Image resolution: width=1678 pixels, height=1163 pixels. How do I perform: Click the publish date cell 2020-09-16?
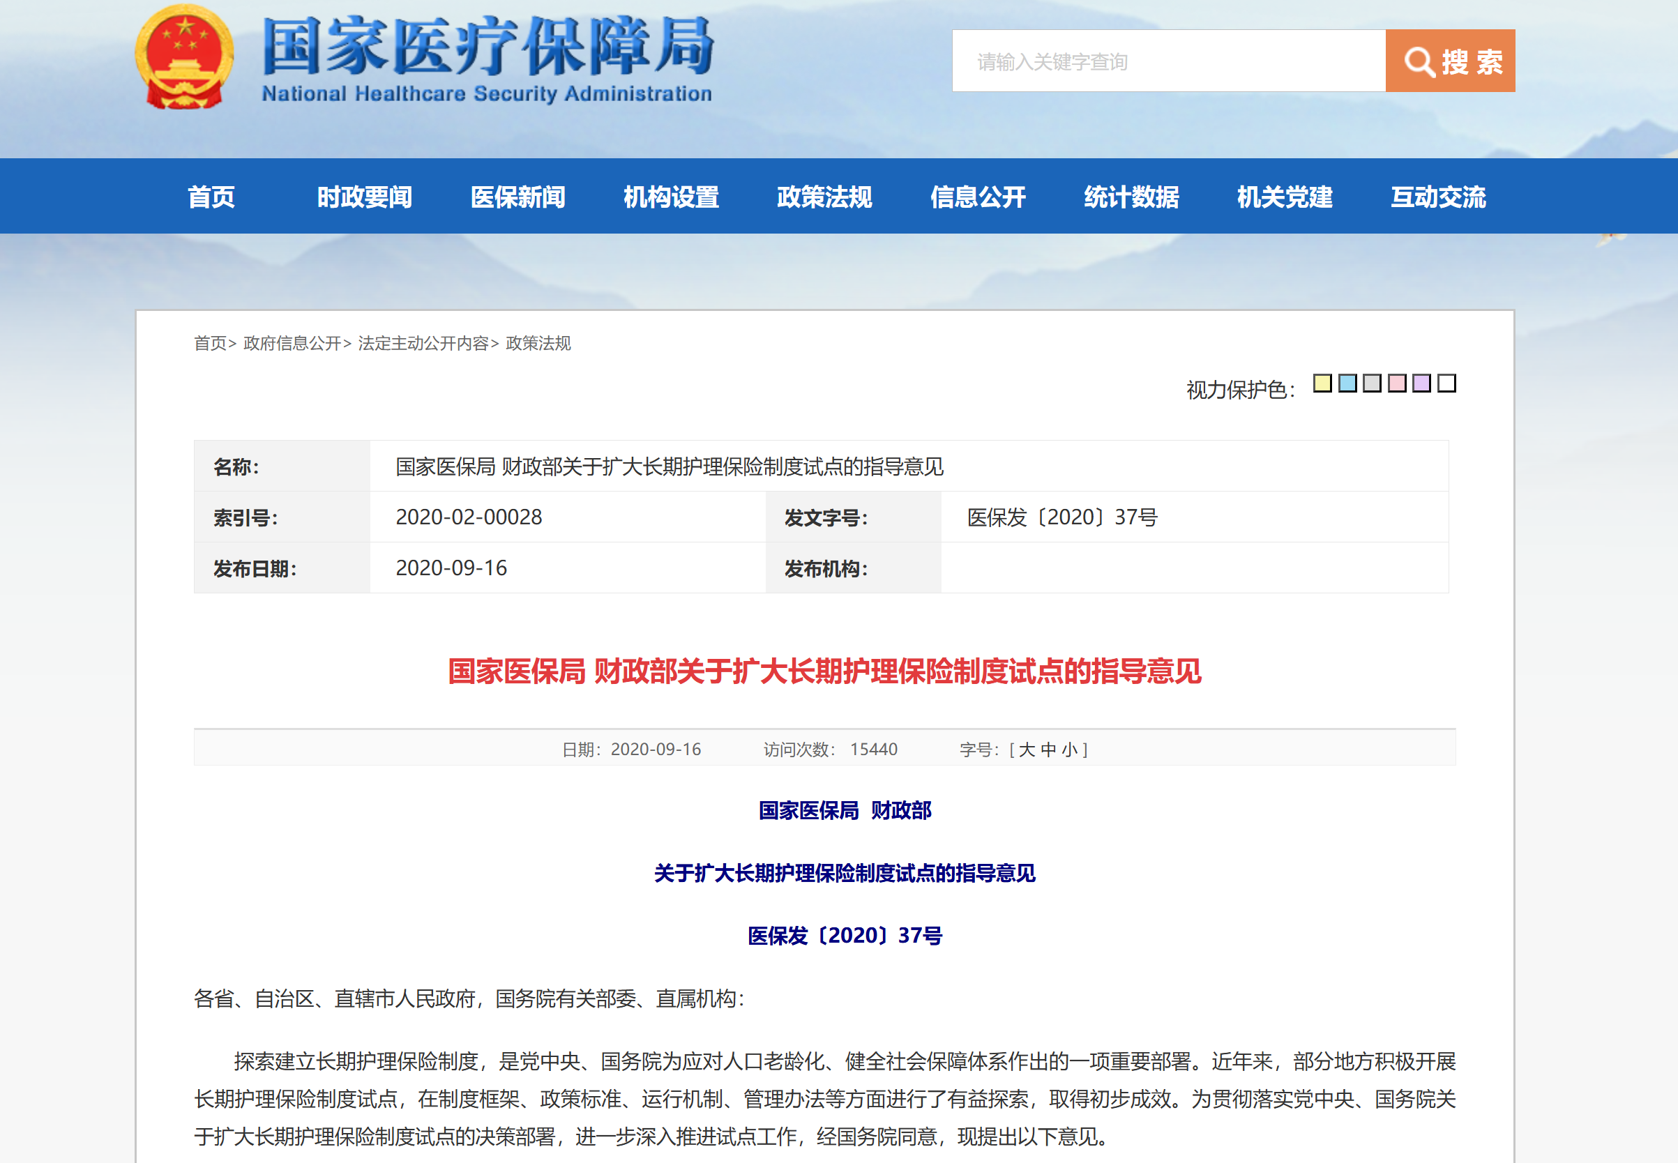451,568
